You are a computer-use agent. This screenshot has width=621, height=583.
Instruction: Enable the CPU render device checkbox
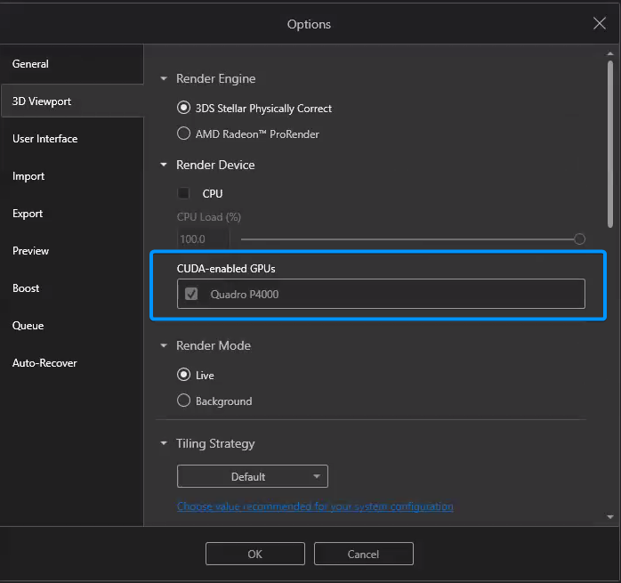[183, 193]
